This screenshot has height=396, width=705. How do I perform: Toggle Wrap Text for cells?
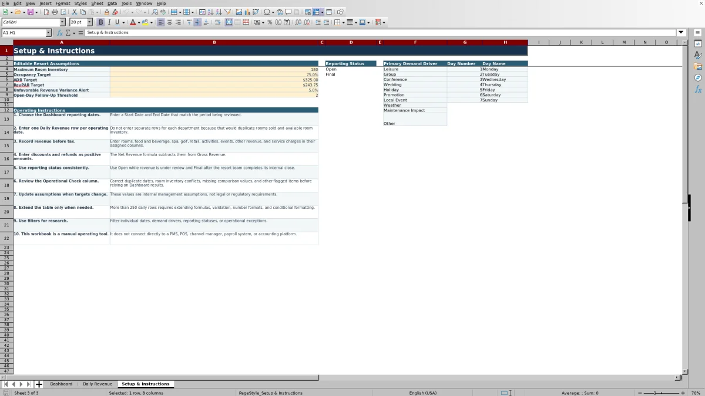click(x=217, y=22)
